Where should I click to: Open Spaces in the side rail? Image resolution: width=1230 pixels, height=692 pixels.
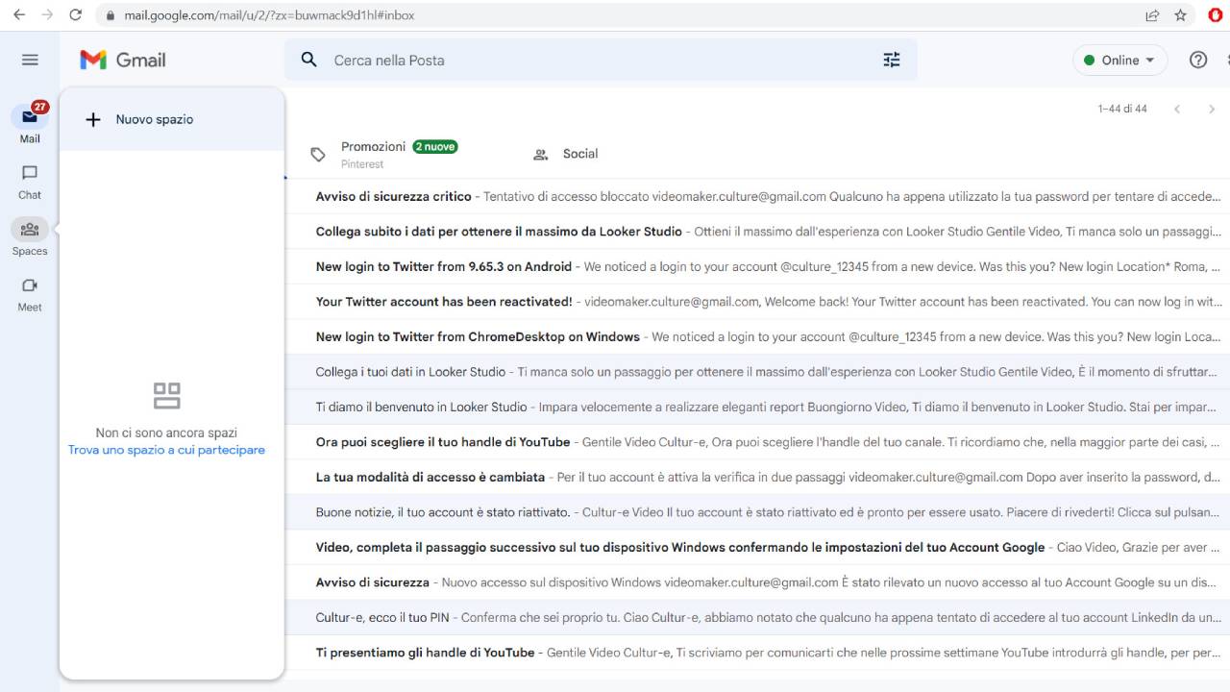pos(30,237)
